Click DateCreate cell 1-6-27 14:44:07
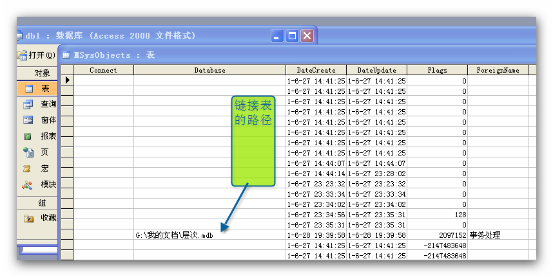This screenshot has height=277, width=553. coord(316,163)
